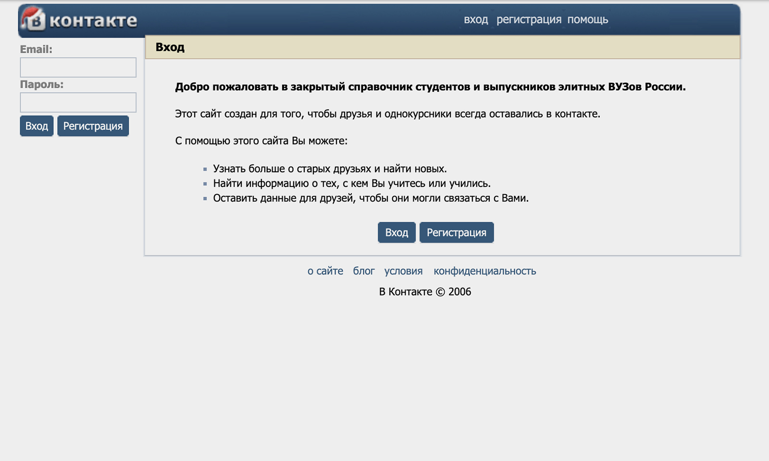Image resolution: width=769 pixels, height=461 pixels.
Task: Click the sidebar 'Вход' button
Action: coord(37,126)
